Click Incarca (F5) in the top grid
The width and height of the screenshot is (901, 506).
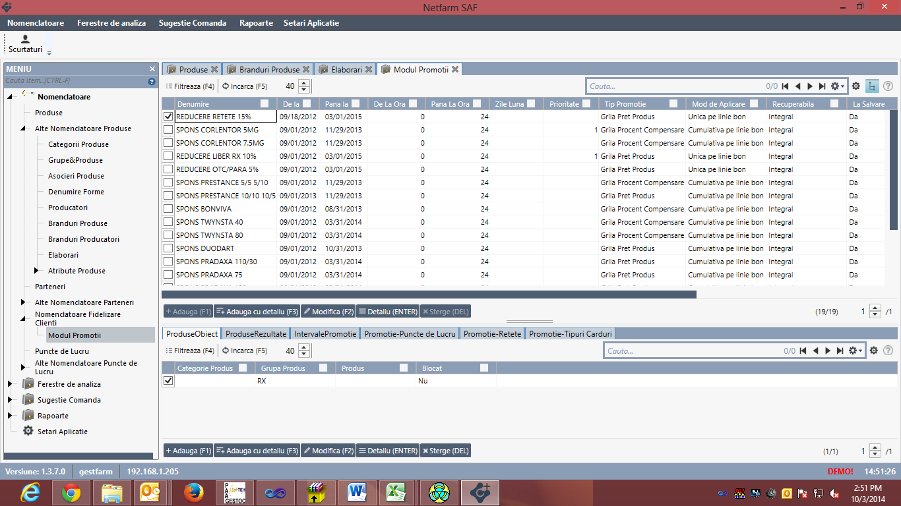click(x=245, y=86)
